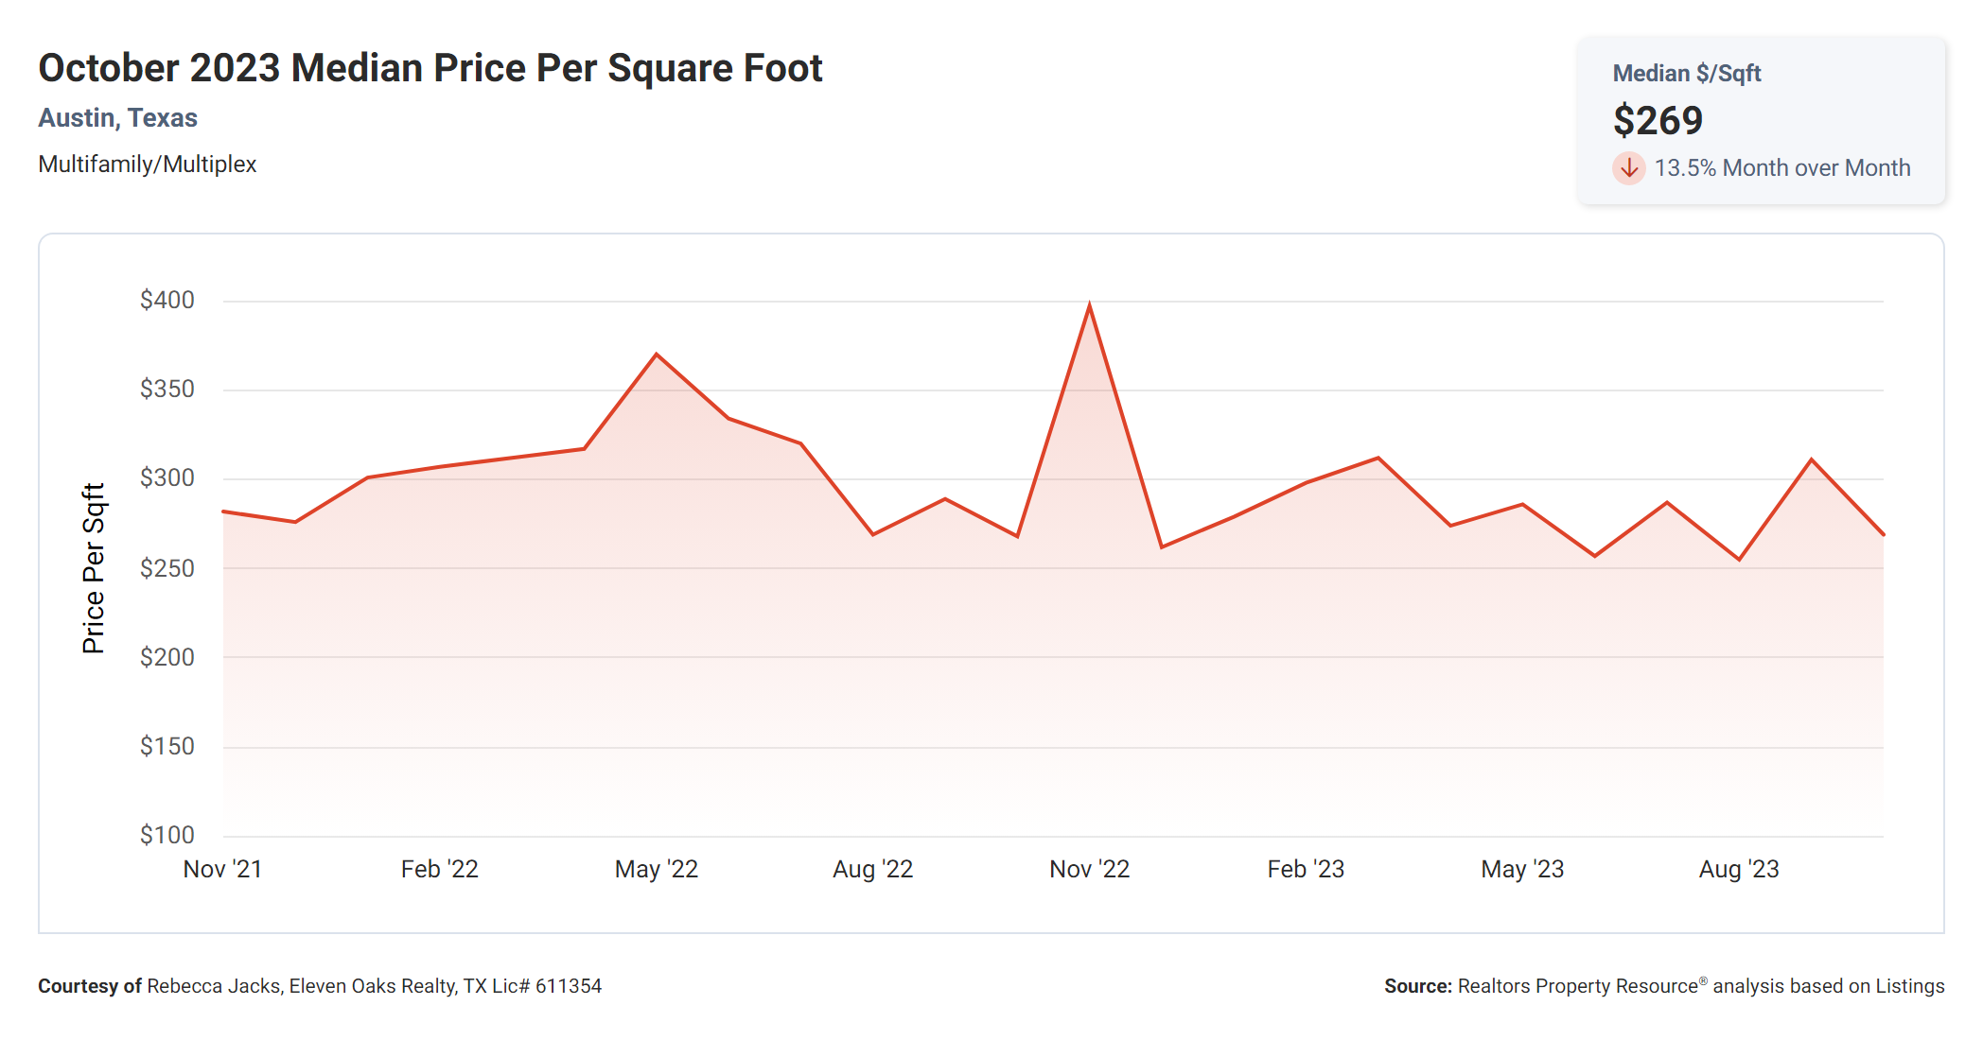Click the May '22 peak data point
Image resolution: width=1983 pixels, height=1040 pixels.
(656, 355)
